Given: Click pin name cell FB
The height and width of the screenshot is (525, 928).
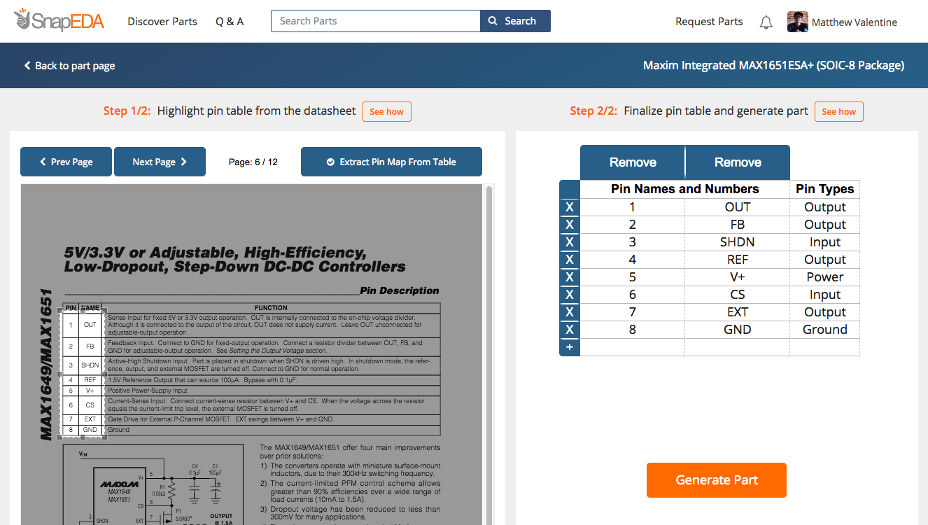Looking at the screenshot, I should pos(738,225).
